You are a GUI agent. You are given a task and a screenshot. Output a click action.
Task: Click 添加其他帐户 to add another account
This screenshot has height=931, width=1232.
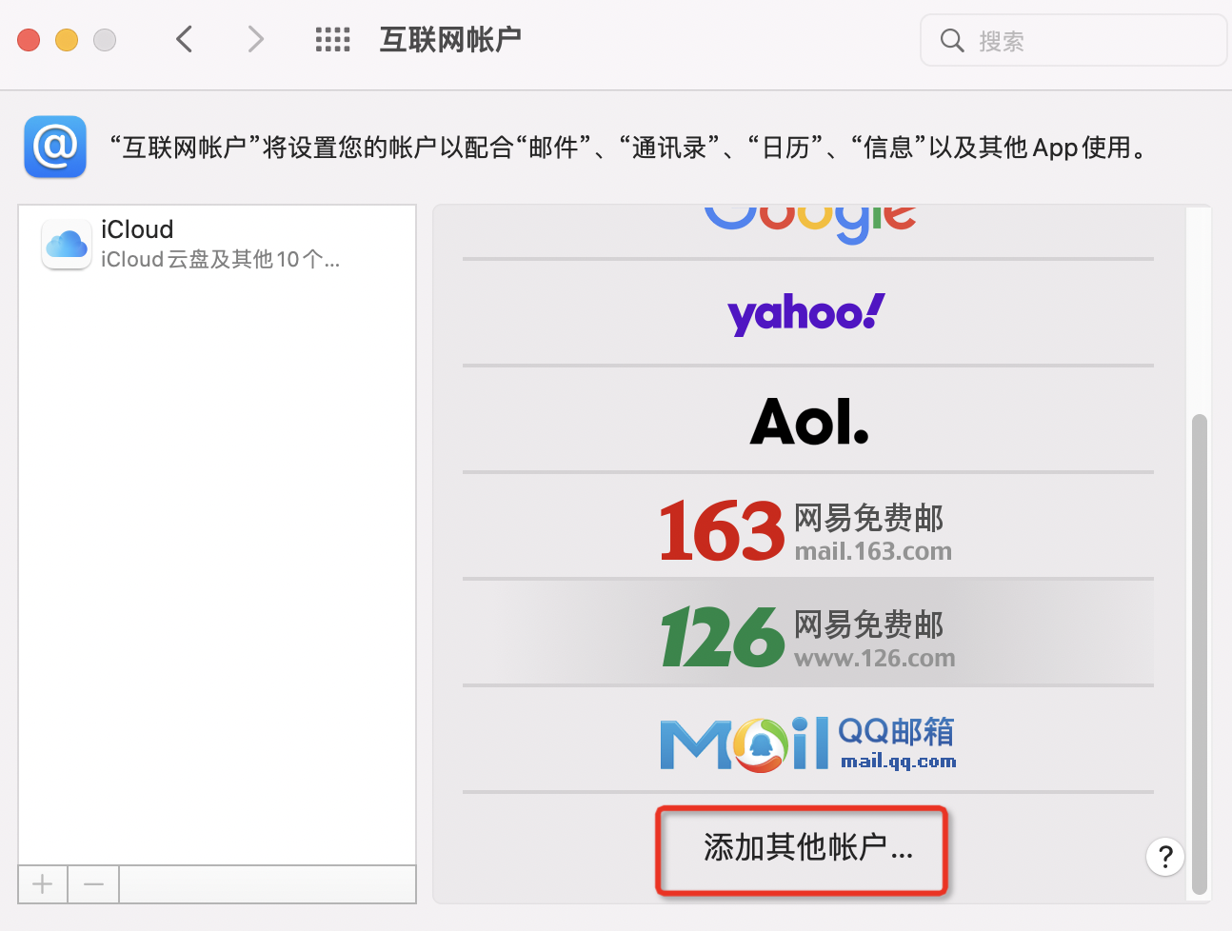[x=802, y=851]
